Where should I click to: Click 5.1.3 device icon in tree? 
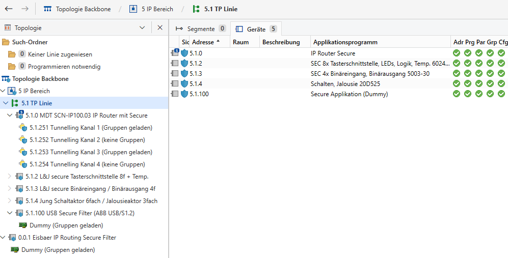[20, 189]
